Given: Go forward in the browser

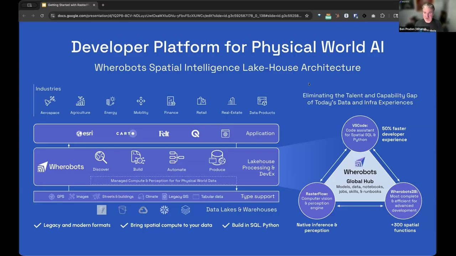Looking at the screenshot, I should coord(33,16).
